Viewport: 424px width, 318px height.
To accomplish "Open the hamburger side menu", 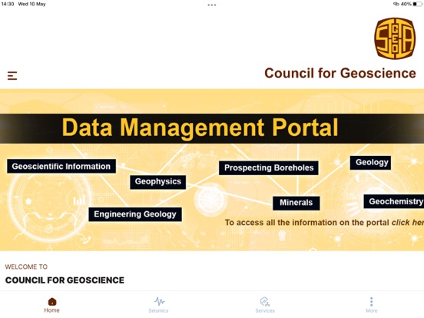I will [12, 76].
